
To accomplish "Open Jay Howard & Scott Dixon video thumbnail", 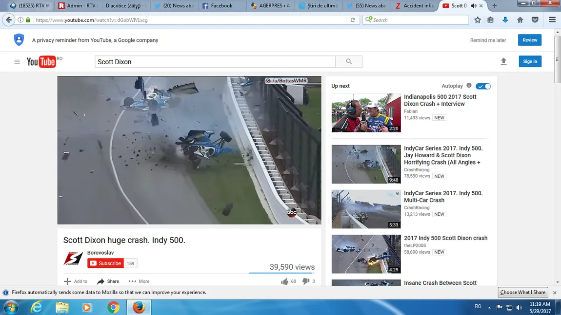I will tap(366, 164).
